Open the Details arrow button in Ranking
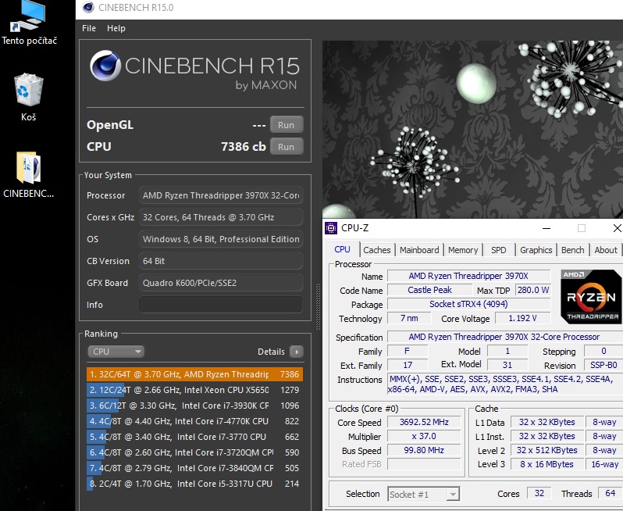Viewport: 623px width, 511px height. (x=297, y=352)
